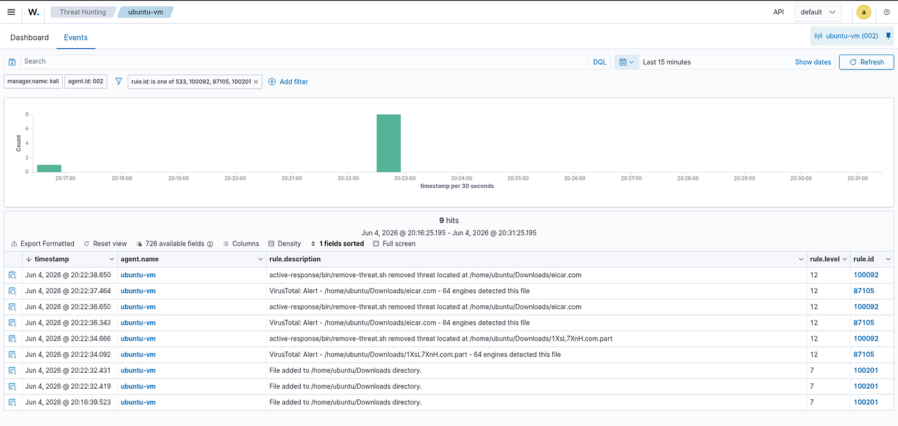Viewport: 898px width, 426px height.
Task: Toggle the DQL query language switch
Action: coord(599,62)
